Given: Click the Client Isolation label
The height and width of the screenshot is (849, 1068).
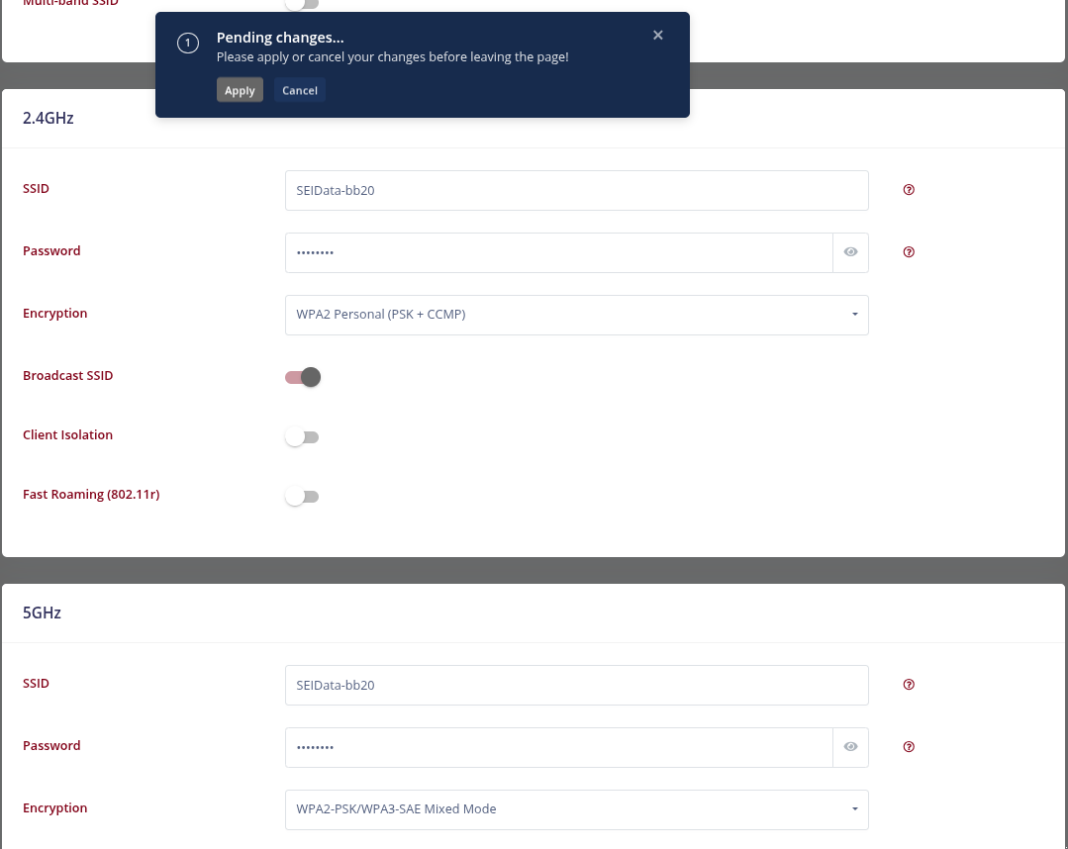Looking at the screenshot, I should click(67, 435).
